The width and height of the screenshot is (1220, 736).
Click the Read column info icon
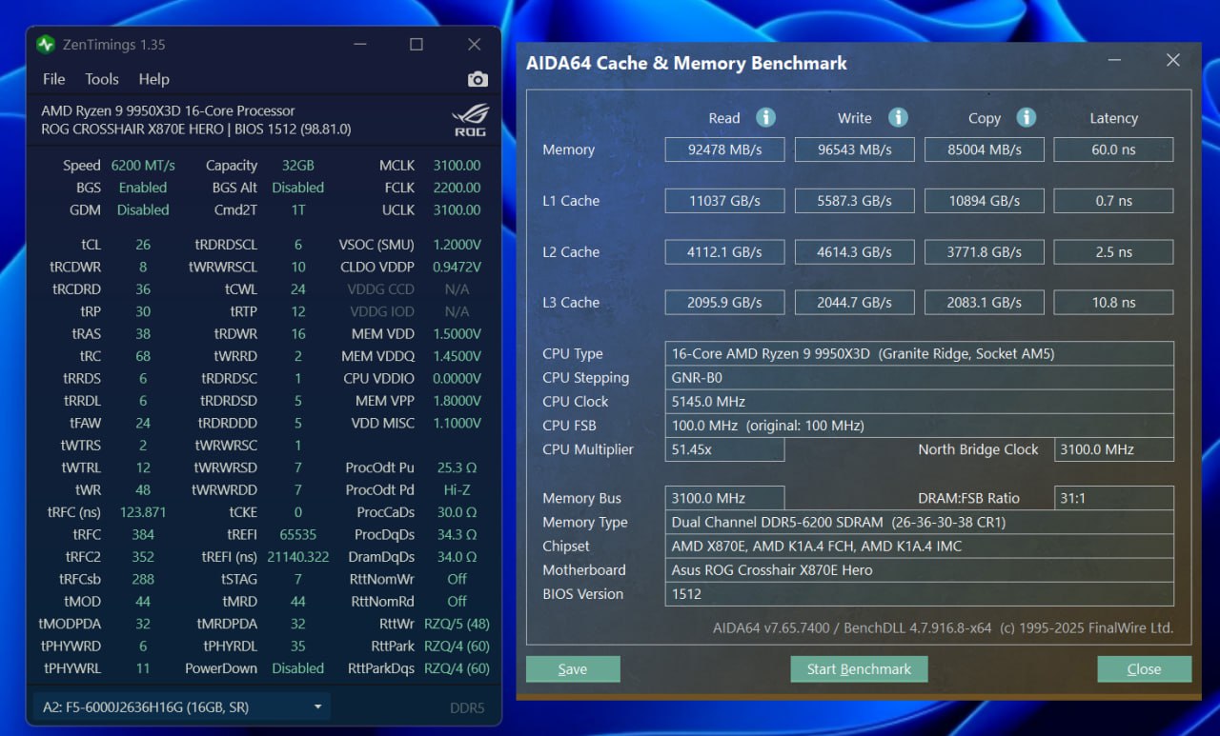(x=765, y=117)
